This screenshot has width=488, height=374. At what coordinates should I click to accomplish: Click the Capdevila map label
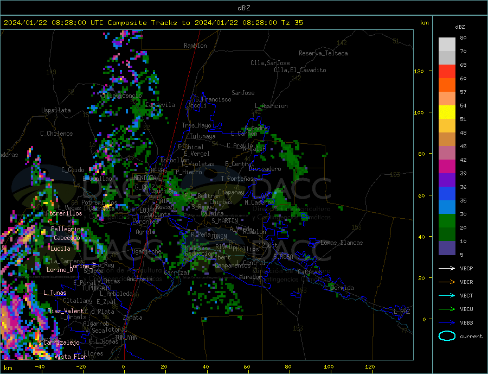tap(160, 105)
